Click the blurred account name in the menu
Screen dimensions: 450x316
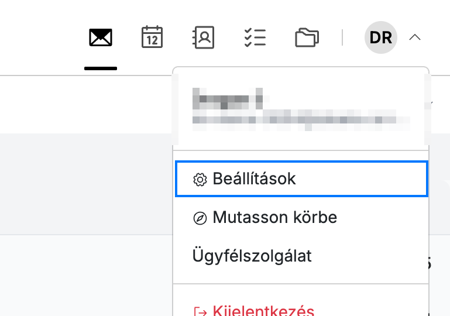[x=228, y=98]
